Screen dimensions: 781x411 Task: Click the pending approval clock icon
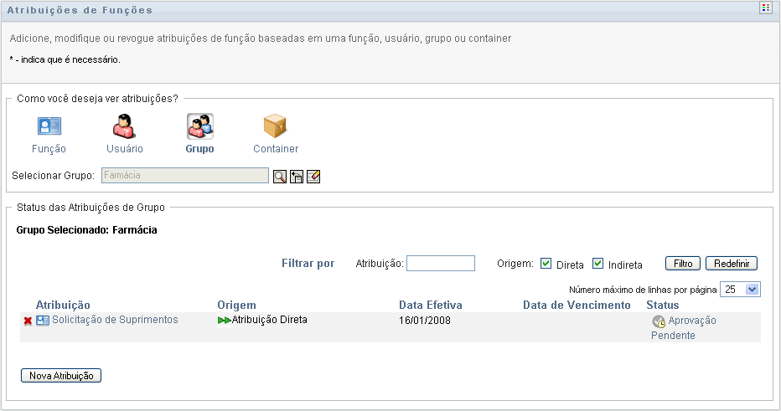tap(659, 321)
